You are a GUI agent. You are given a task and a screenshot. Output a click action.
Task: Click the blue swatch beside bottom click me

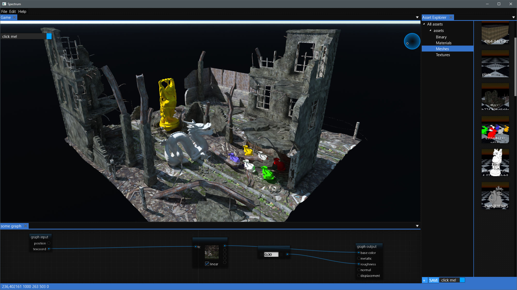click(x=462, y=280)
